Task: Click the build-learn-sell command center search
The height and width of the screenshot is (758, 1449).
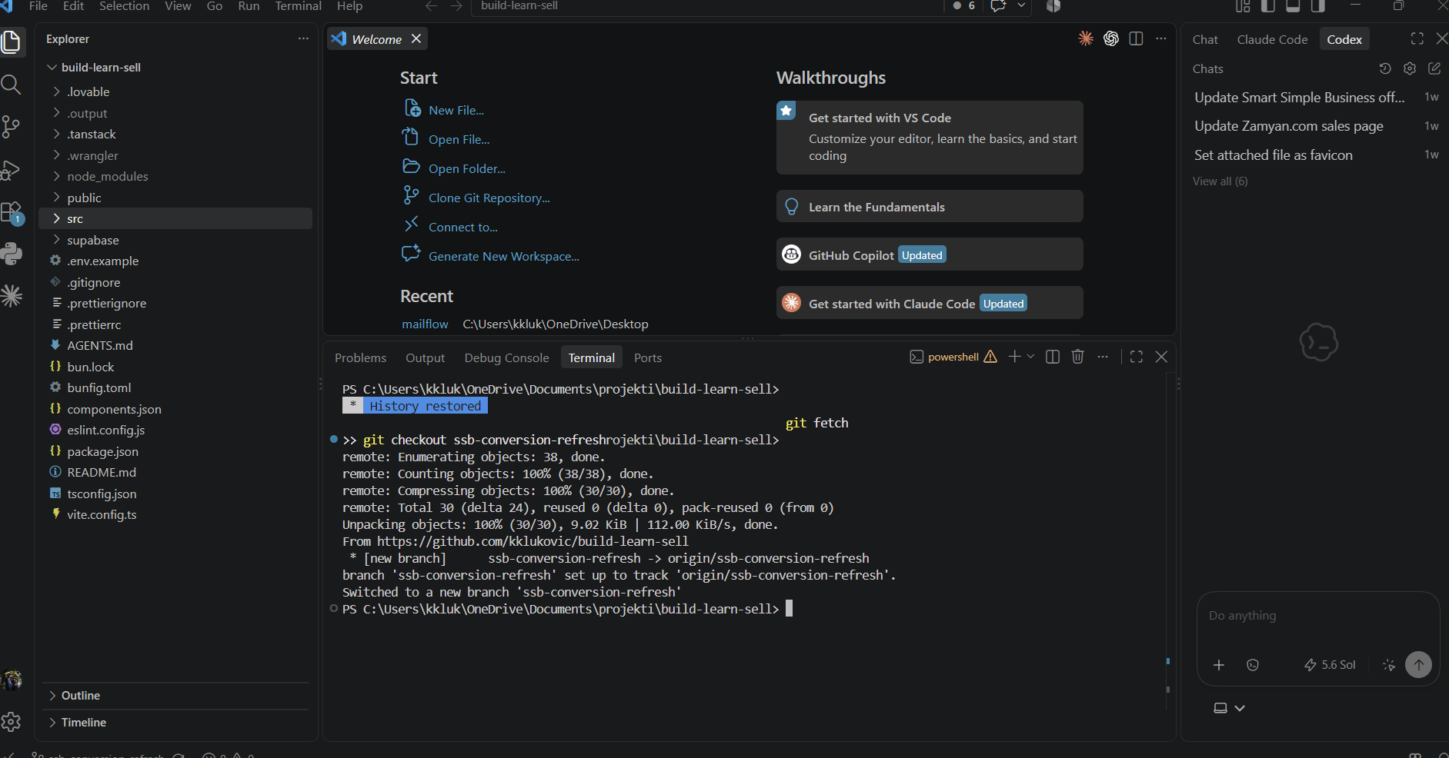Action: point(708,6)
